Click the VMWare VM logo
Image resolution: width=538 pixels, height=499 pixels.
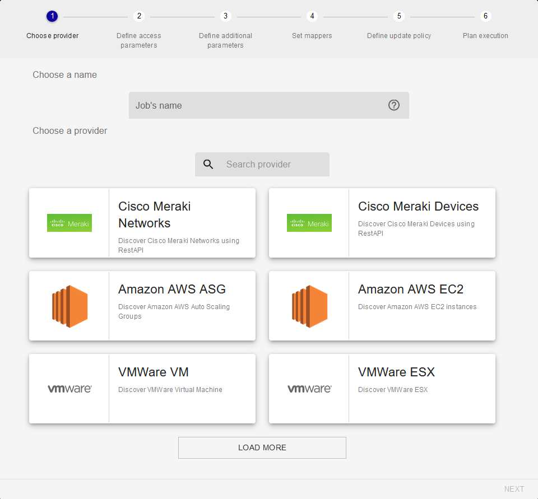pyautogui.click(x=69, y=389)
